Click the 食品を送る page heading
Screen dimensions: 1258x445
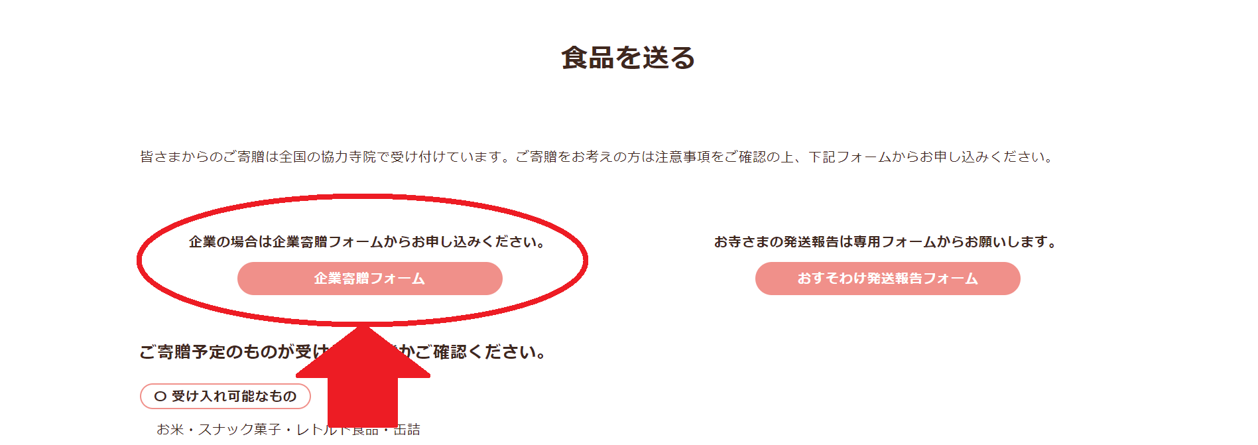coord(628,58)
